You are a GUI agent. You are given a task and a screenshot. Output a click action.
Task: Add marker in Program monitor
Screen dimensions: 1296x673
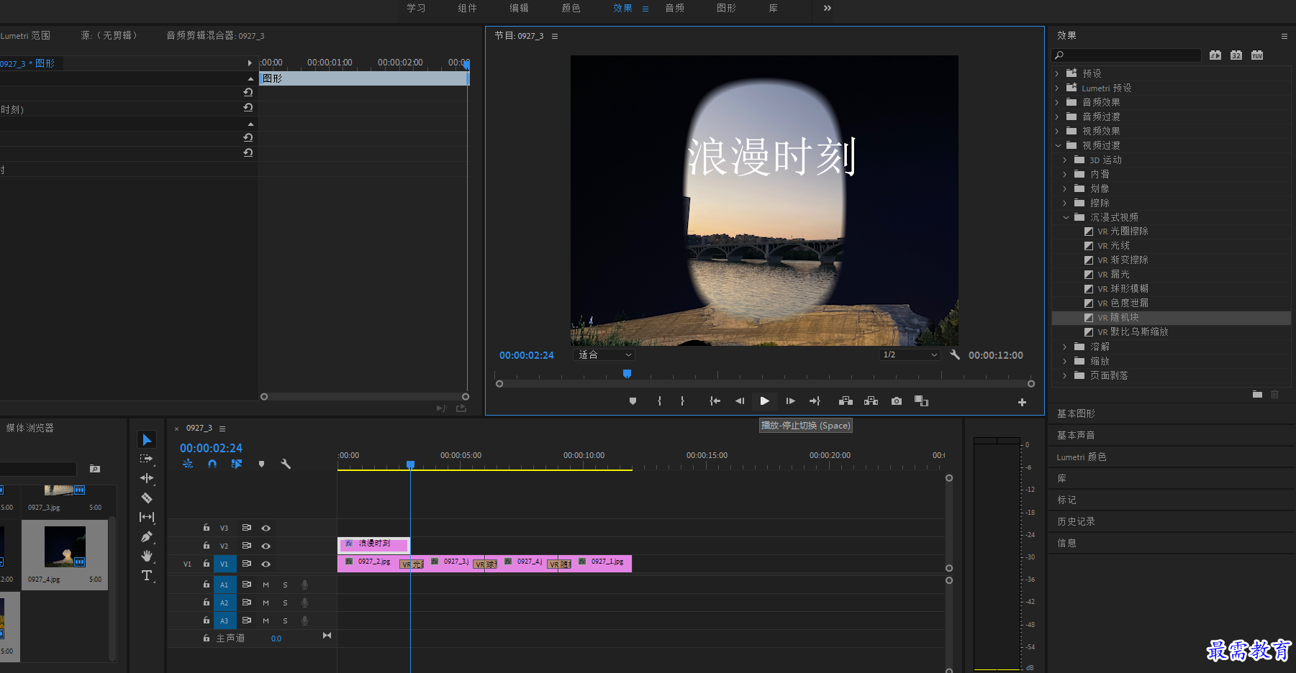tap(633, 401)
